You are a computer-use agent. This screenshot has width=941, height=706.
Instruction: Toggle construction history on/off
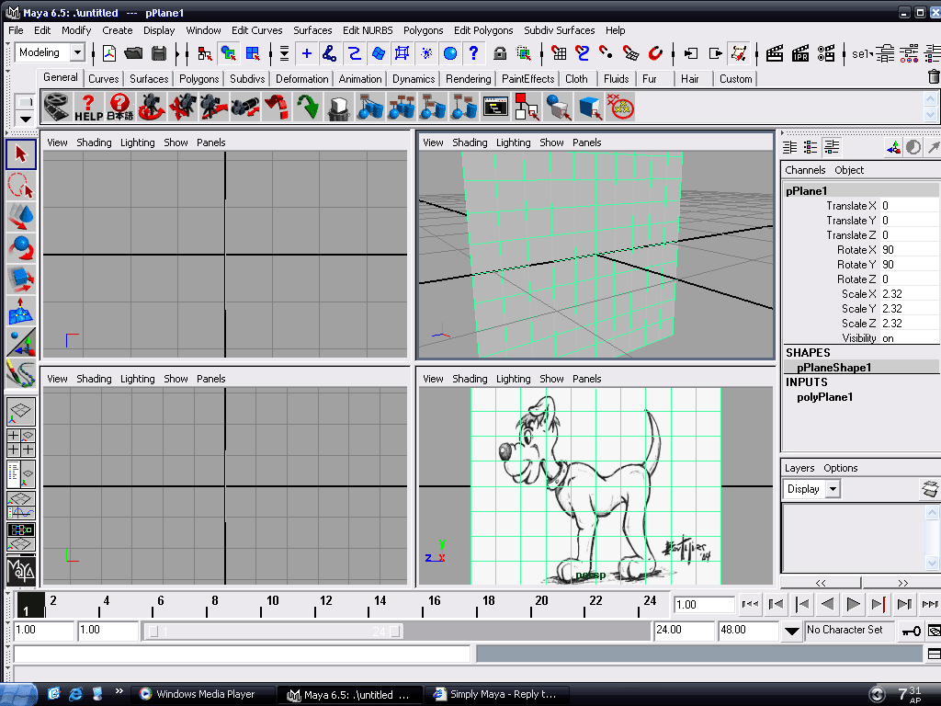click(x=739, y=53)
